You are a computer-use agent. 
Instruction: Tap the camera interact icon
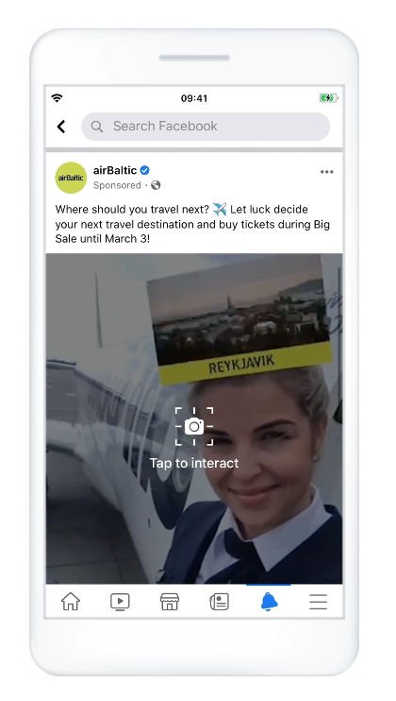click(x=194, y=426)
